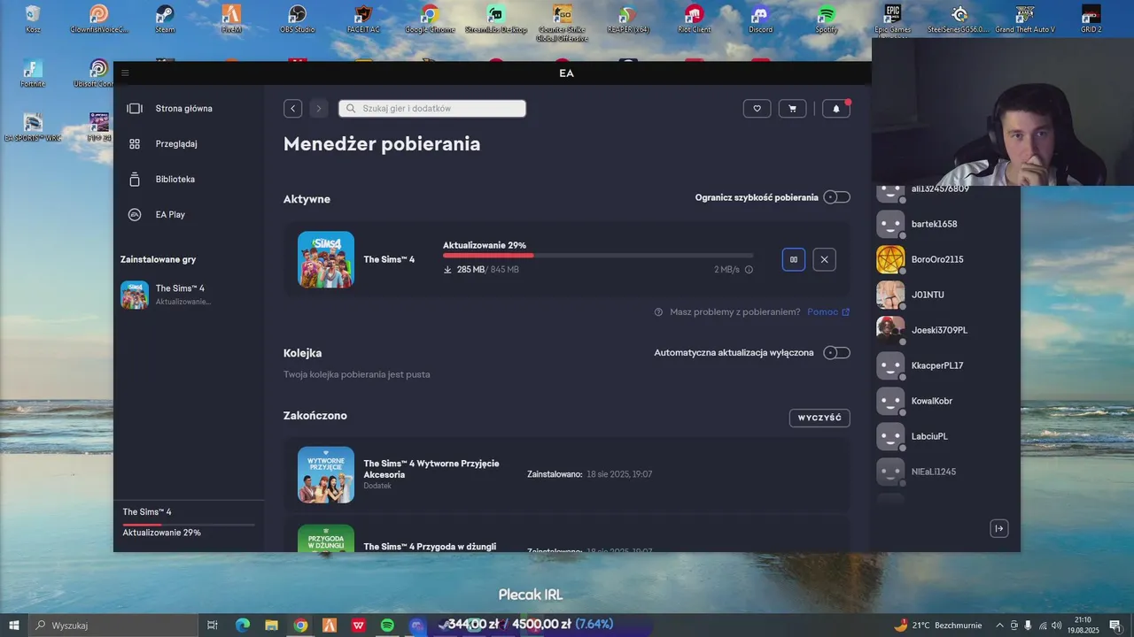This screenshot has width=1134, height=637.
Task: Navigate back with the left arrow
Action: point(293,108)
